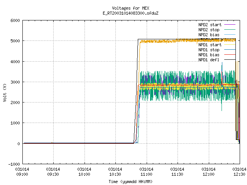Click the "Voltages for MEX" chart title
The image size is (247, 185).
coord(130,8)
